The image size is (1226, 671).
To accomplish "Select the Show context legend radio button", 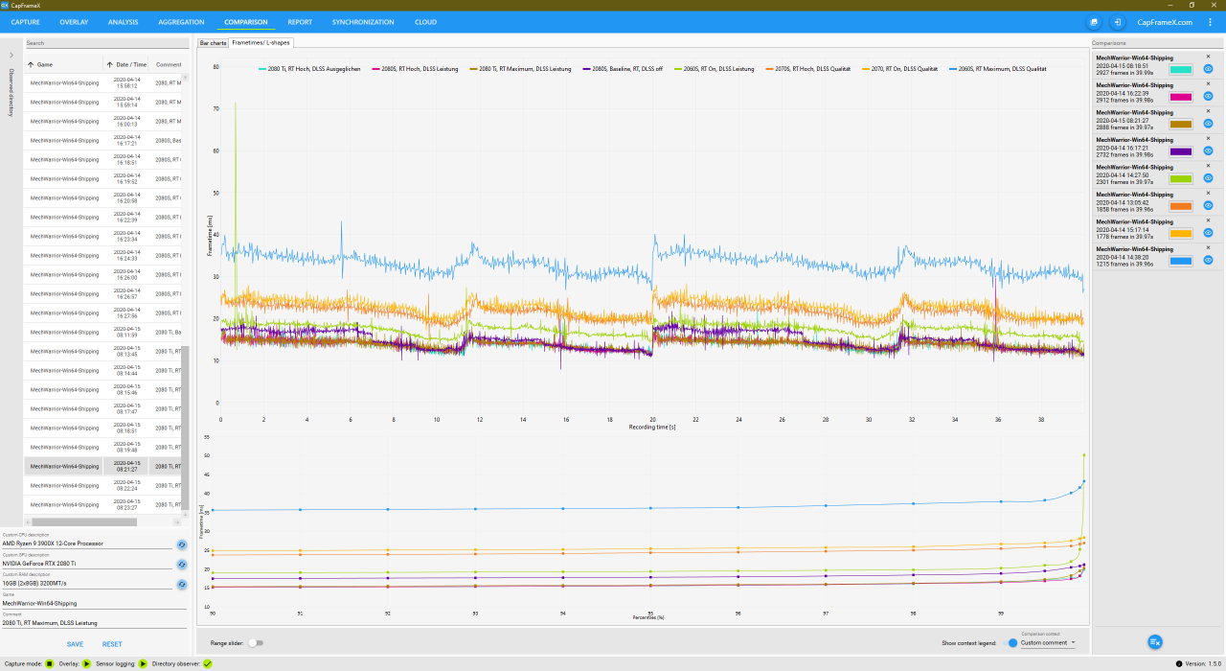I will pos(1012,642).
